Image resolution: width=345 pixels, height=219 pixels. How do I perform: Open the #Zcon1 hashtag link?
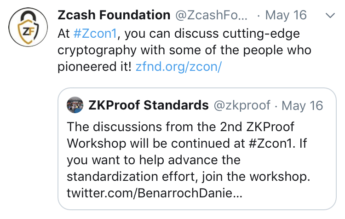(95, 34)
